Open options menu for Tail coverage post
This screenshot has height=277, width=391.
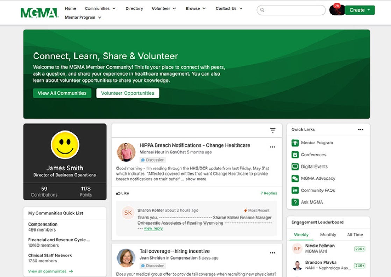point(272,253)
